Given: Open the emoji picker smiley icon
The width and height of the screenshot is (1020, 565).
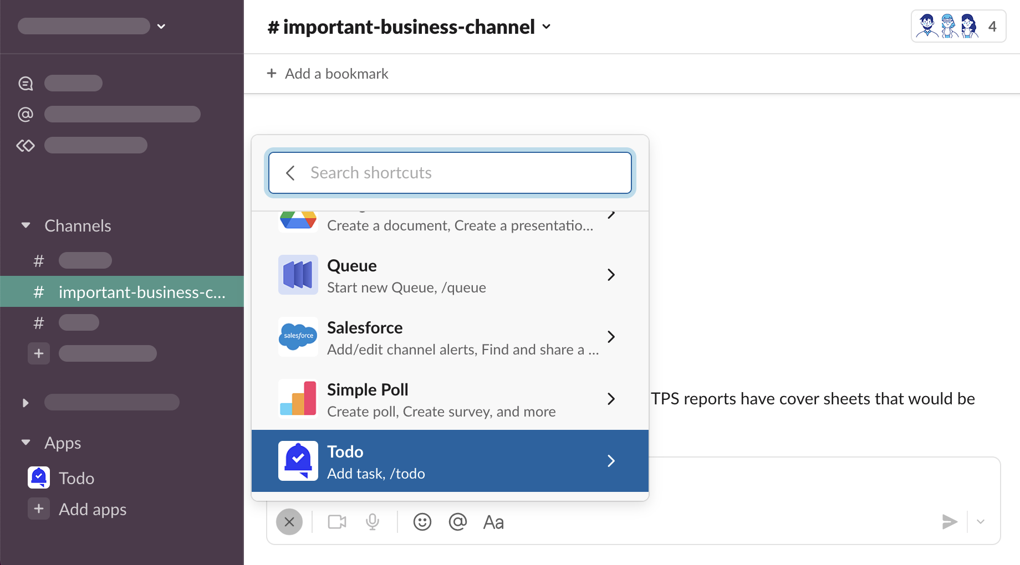Looking at the screenshot, I should pyautogui.click(x=422, y=522).
